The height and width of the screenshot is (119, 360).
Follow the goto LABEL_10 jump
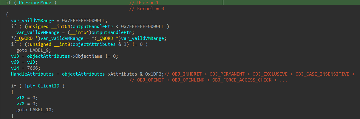[x=35, y=110]
